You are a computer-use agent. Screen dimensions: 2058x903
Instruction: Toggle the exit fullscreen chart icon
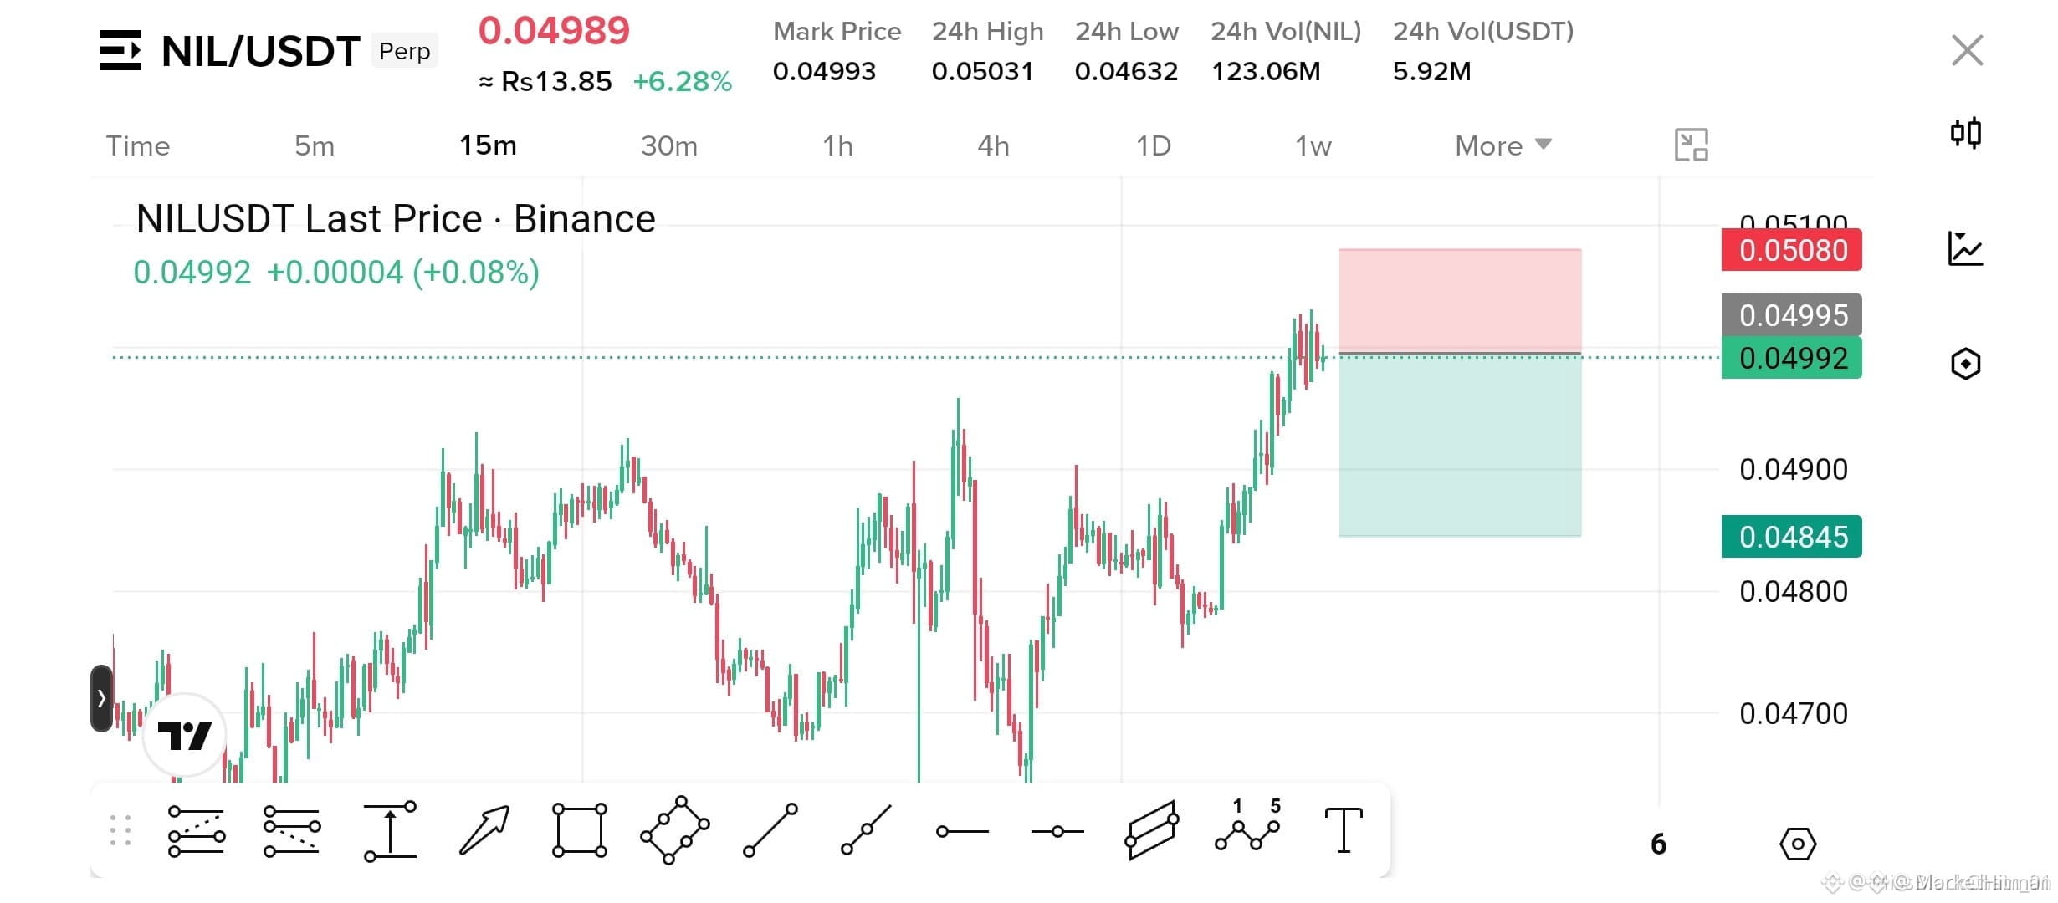(1691, 145)
